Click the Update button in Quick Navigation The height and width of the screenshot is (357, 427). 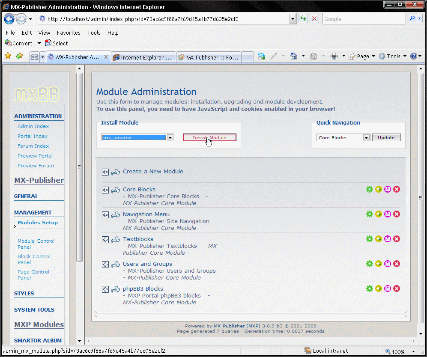(x=386, y=137)
